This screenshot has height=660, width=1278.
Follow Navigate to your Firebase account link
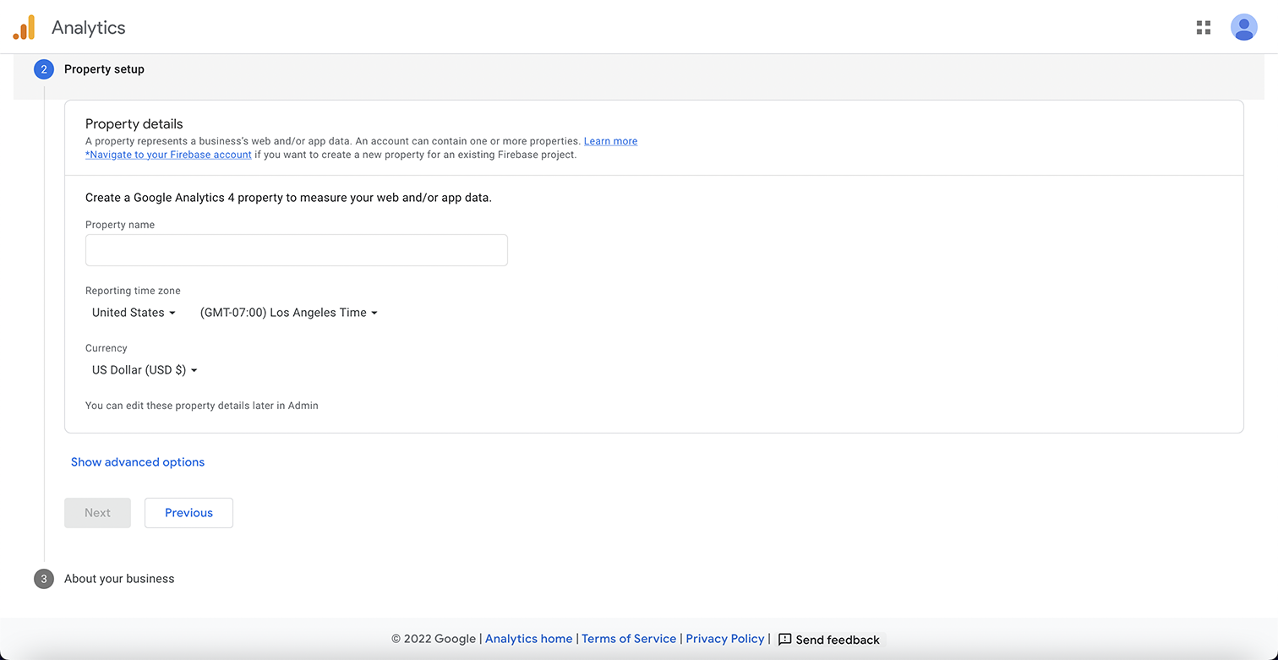168,155
